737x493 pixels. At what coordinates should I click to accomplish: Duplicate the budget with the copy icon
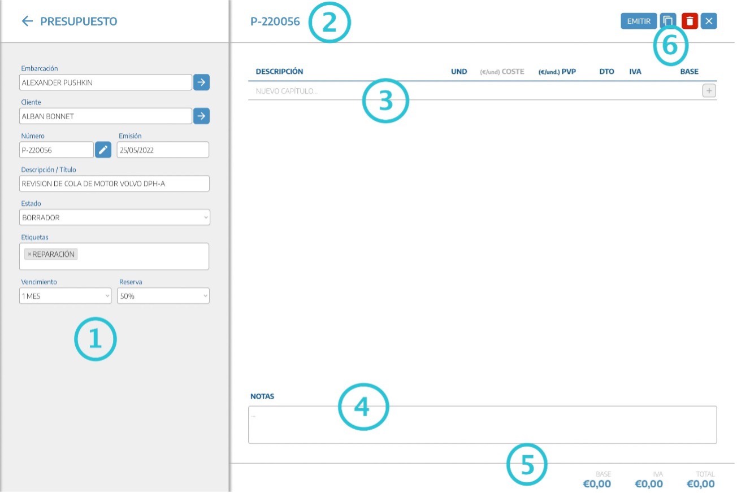pos(667,21)
